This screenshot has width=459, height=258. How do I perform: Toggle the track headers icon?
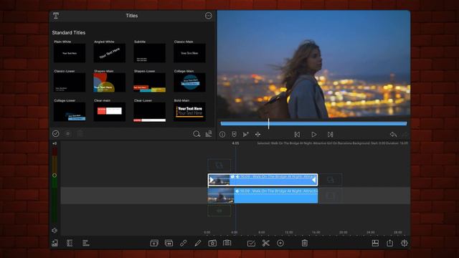[70, 243]
